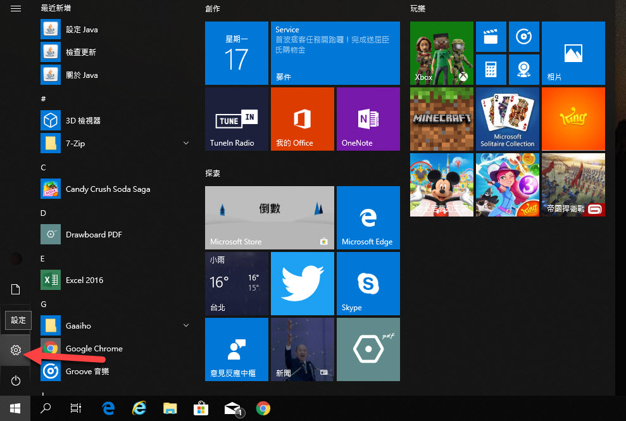Launch the Microsoft Edge tile

[368, 217]
